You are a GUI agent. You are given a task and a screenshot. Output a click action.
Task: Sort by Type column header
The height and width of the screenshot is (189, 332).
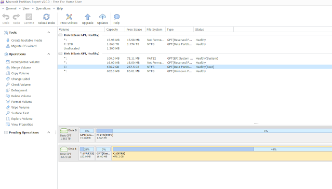pos(179,30)
